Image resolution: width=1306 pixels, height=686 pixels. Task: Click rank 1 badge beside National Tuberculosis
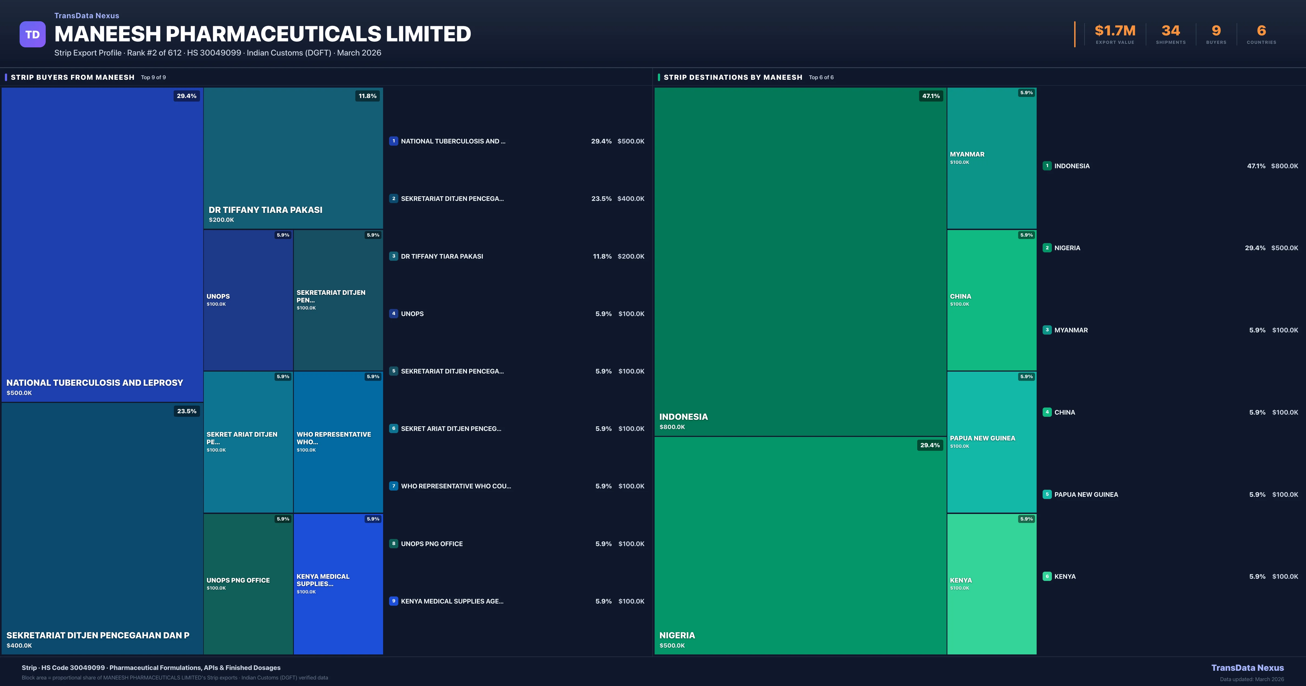tap(393, 141)
